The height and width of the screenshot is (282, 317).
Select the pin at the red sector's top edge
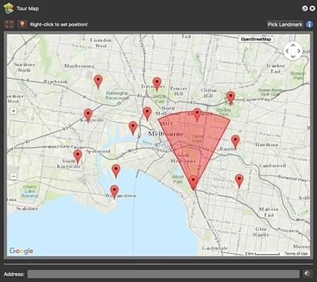click(197, 115)
